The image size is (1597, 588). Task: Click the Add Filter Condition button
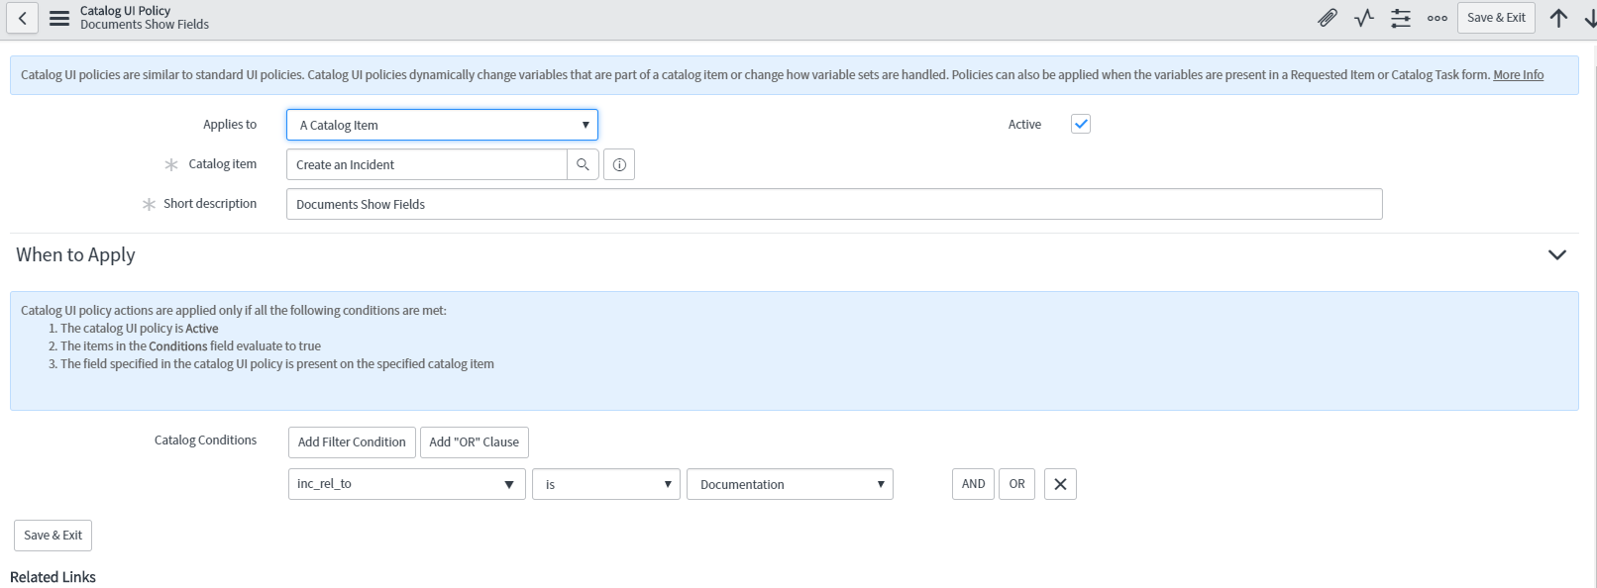352,442
